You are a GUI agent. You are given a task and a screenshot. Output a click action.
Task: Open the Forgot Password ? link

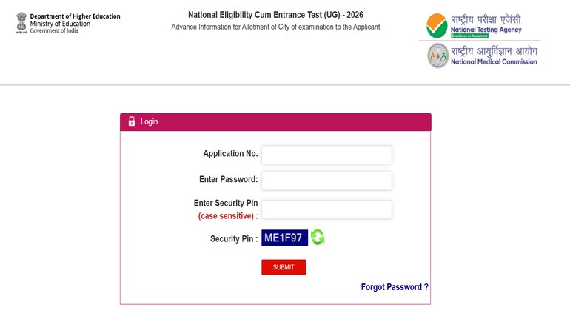coord(395,287)
